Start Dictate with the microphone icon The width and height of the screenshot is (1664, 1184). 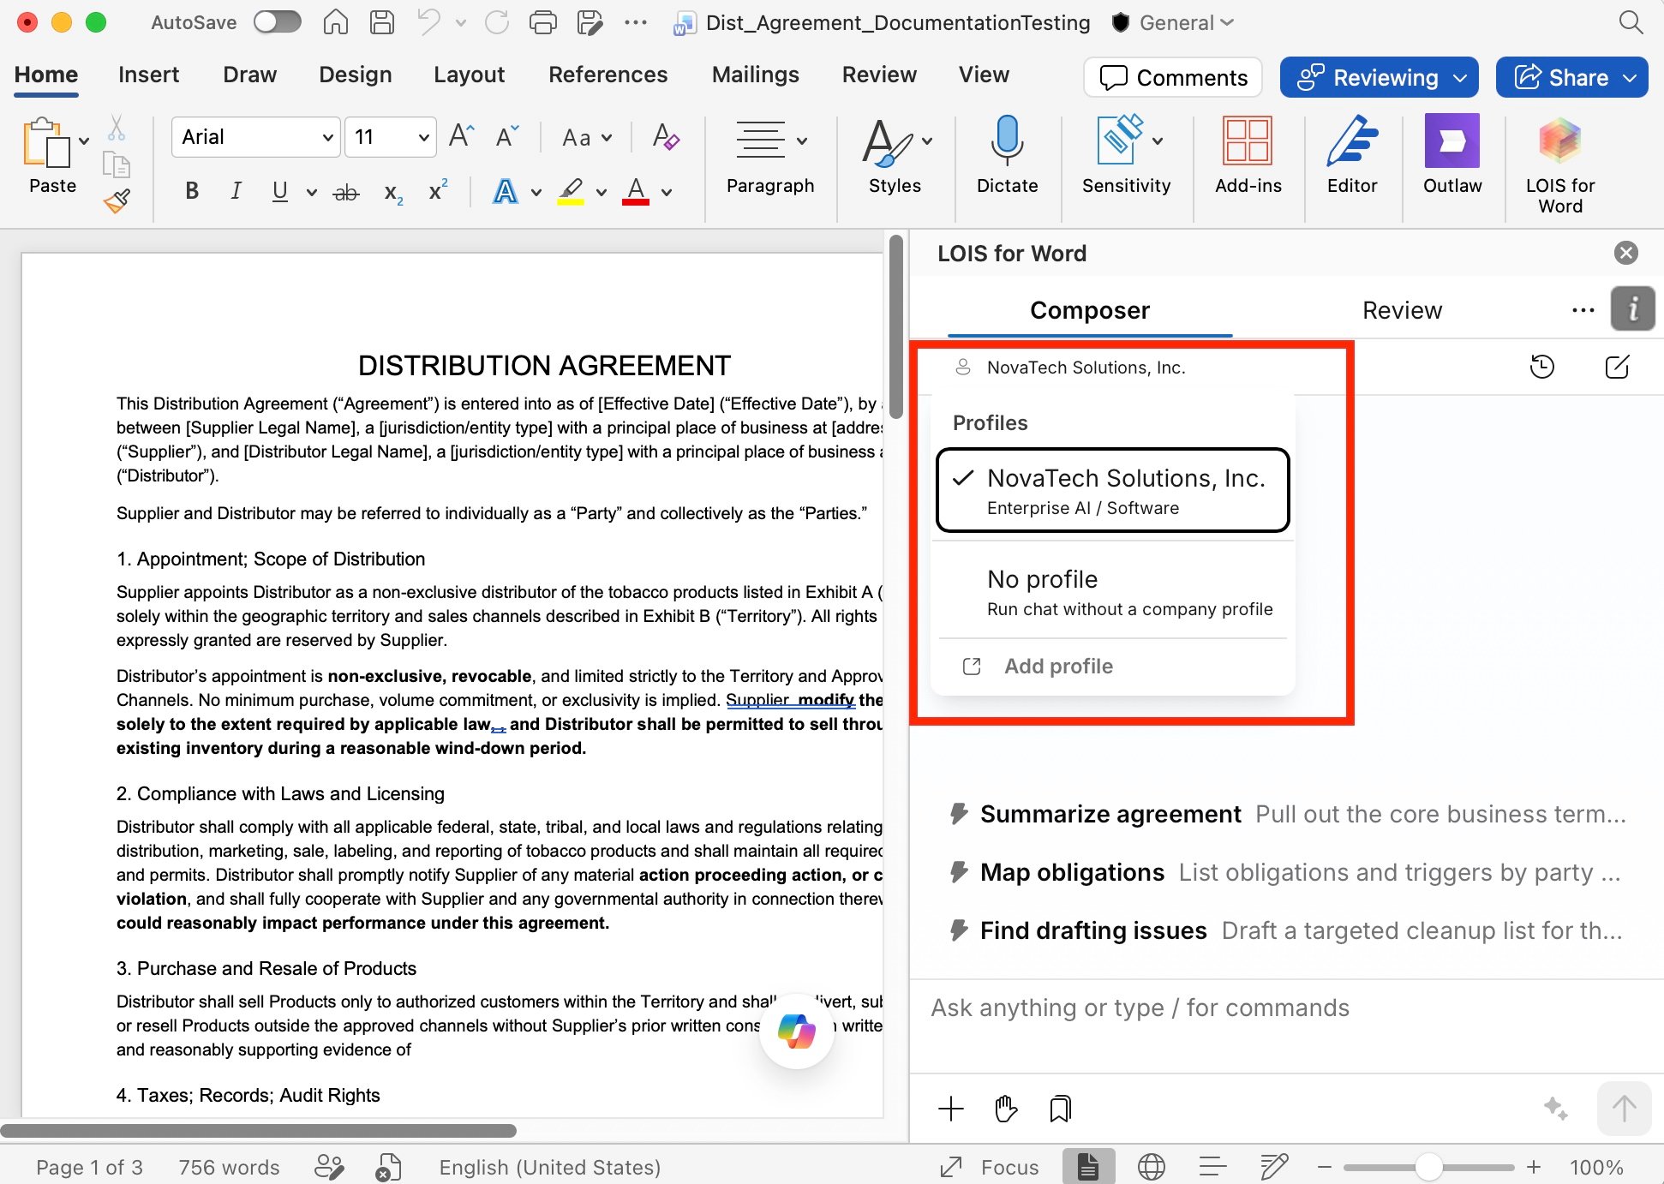pos(1008,155)
